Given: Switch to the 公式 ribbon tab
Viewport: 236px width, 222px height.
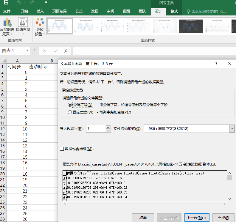Looking at the screenshot, I should pos(79,11).
